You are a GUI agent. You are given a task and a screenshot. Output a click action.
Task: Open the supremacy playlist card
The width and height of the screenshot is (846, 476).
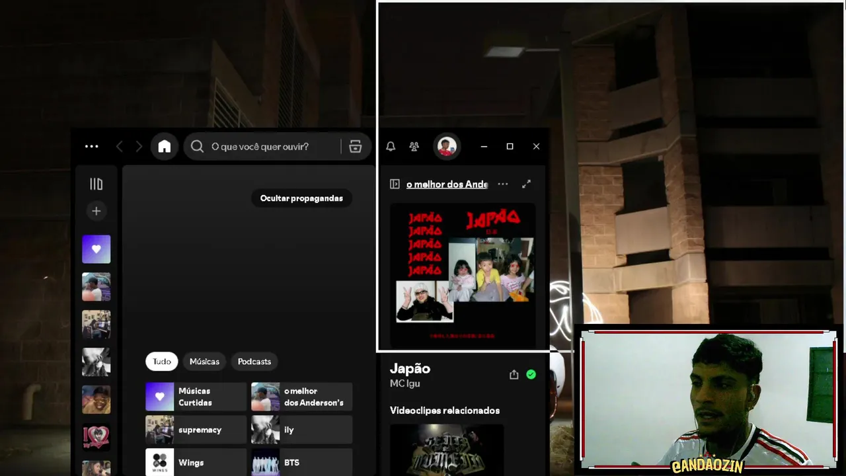[x=196, y=430]
